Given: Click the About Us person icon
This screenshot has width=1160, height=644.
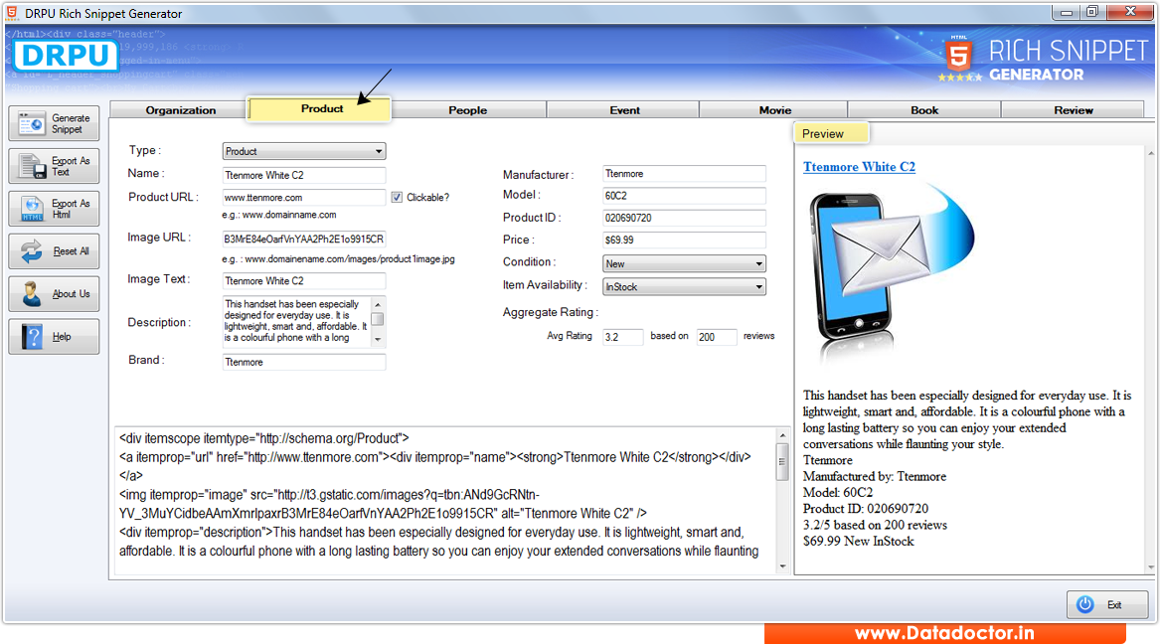Looking at the screenshot, I should [x=32, y=293].
